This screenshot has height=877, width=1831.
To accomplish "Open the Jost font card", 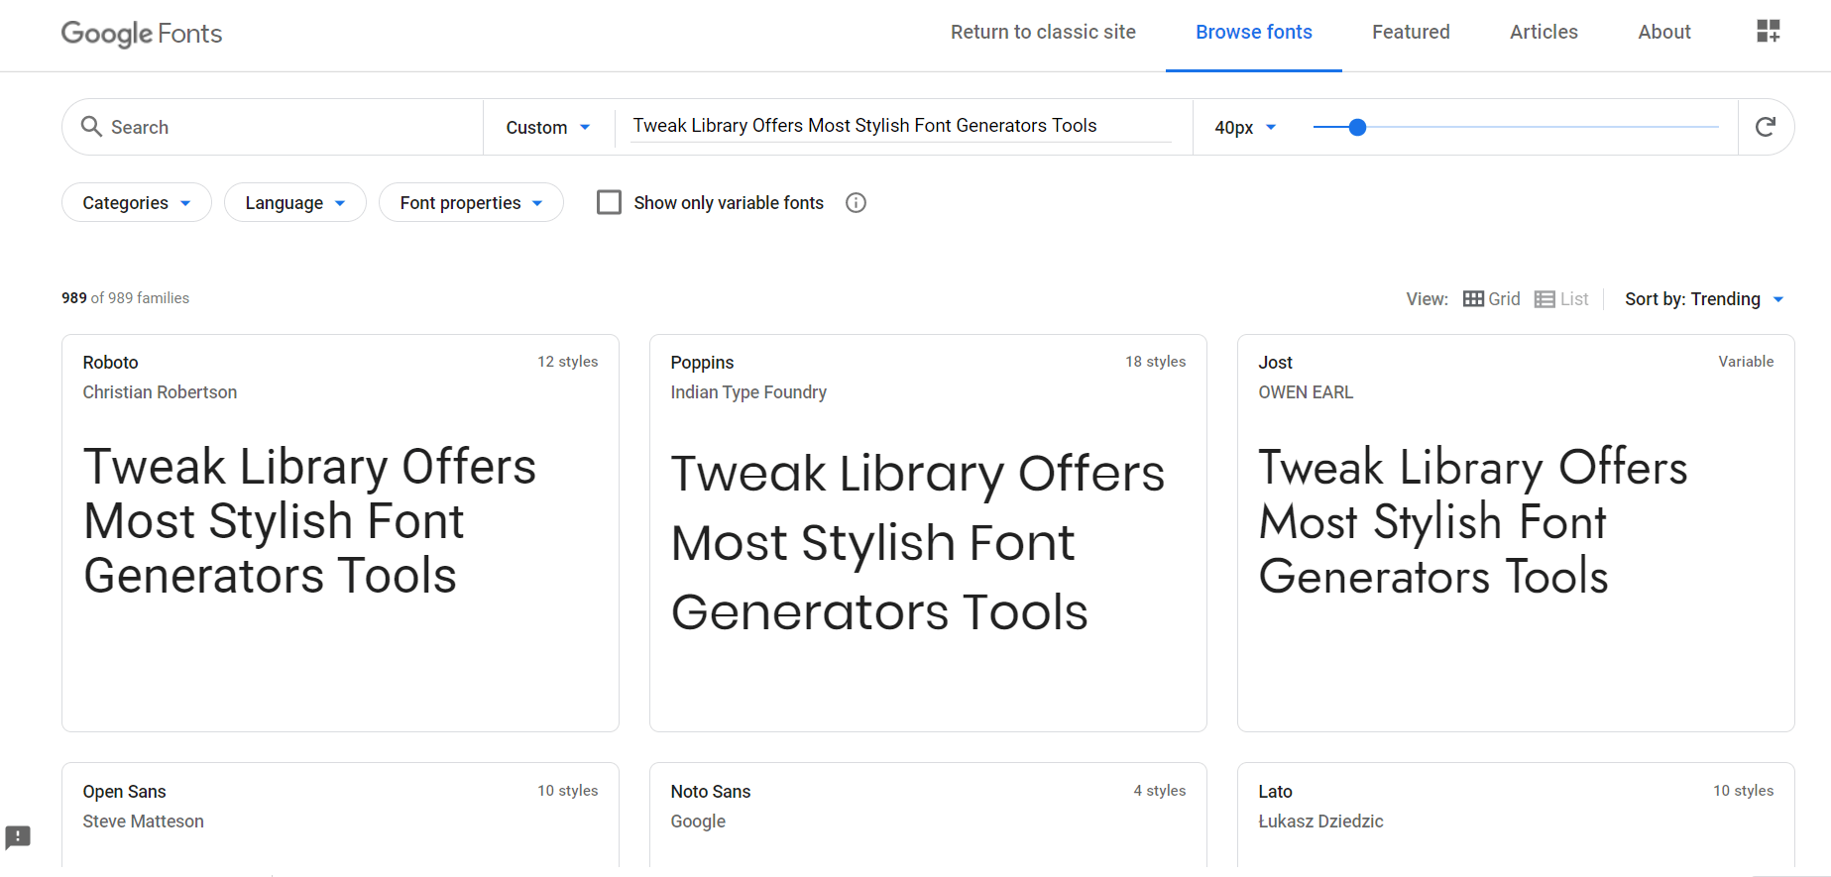I will pos(1516,533).
